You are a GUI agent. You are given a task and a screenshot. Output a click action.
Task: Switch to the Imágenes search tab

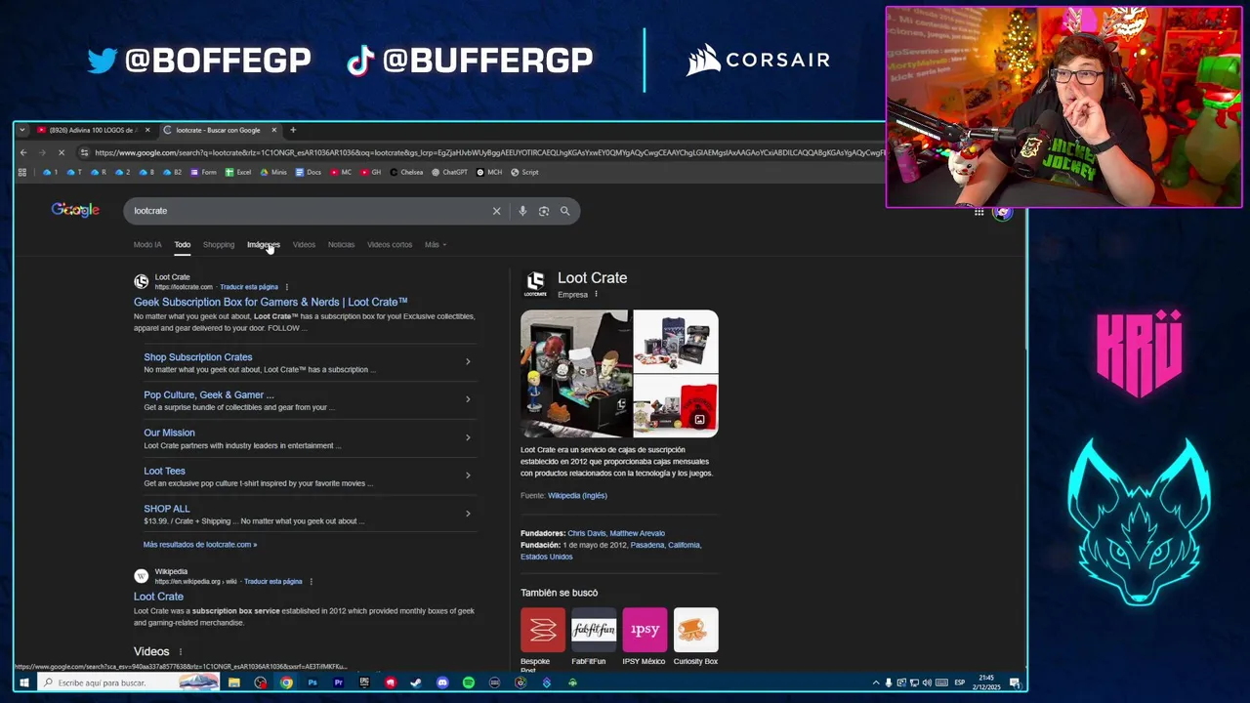pos(264,244)
